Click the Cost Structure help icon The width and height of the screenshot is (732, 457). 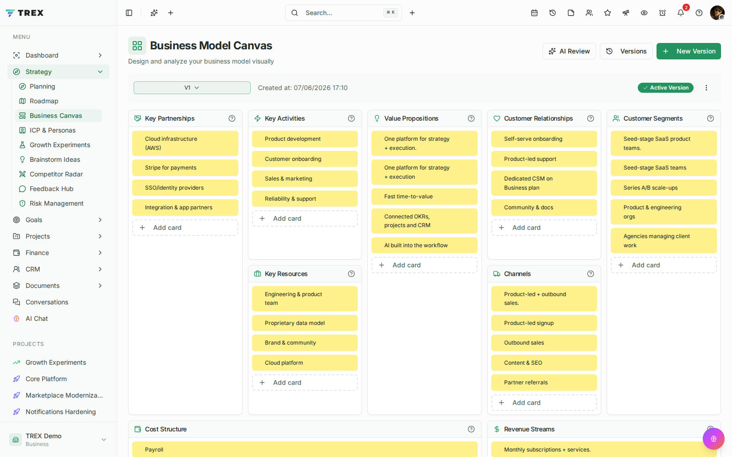pyautogui.click(x=471, y=429)
